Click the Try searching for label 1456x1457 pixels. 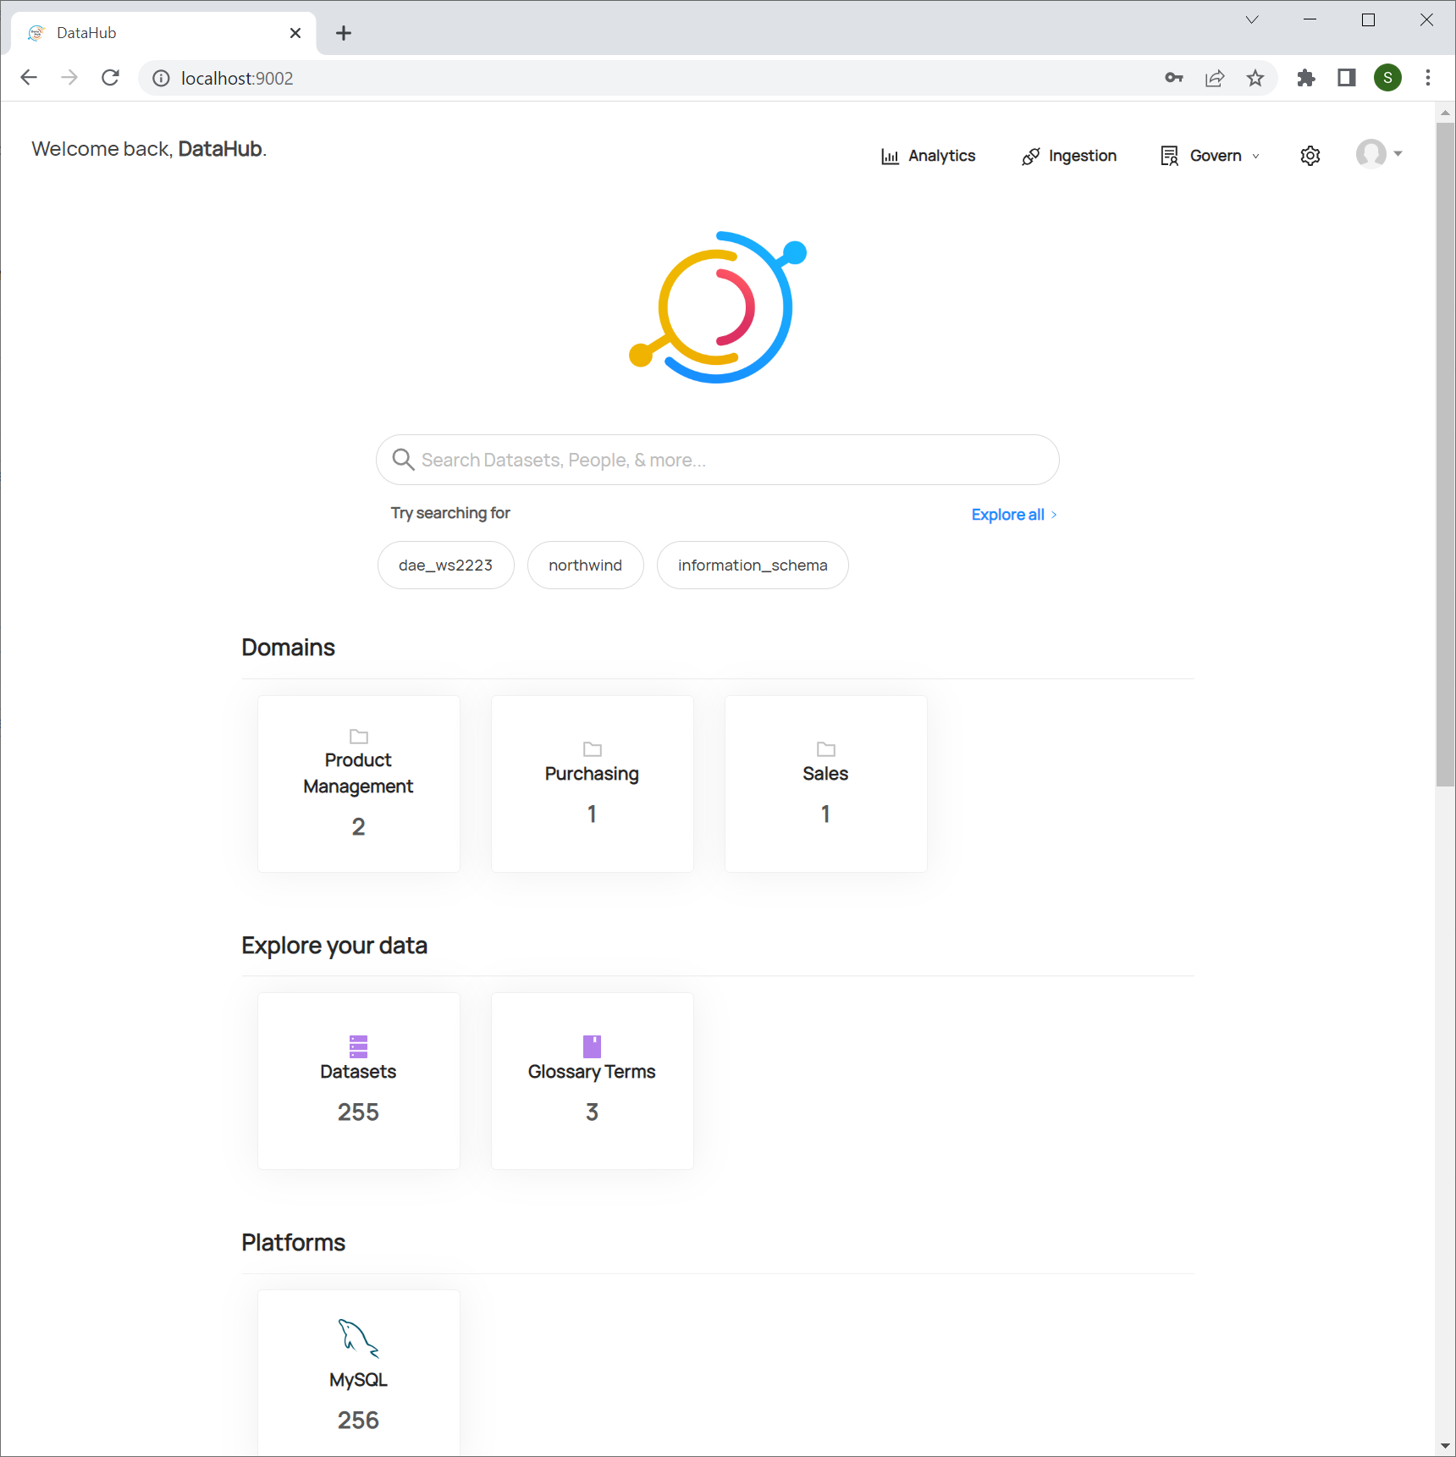[450, 513]
